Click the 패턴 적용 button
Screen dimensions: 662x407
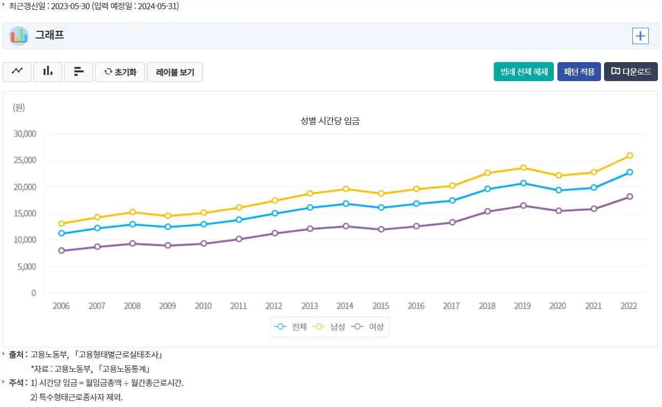click(579, 72)
